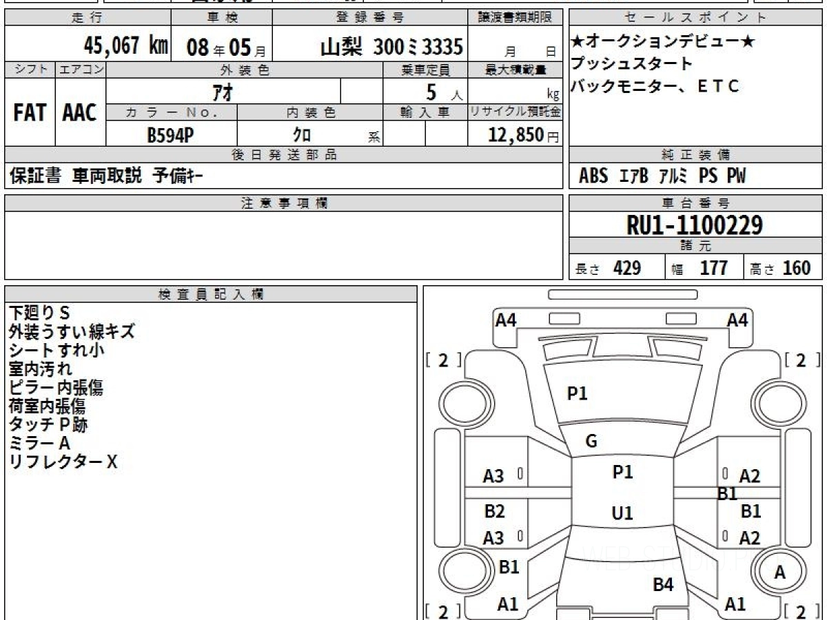Click color number B594P
Viewport: 827px width, 620px height.
[170, 135]
